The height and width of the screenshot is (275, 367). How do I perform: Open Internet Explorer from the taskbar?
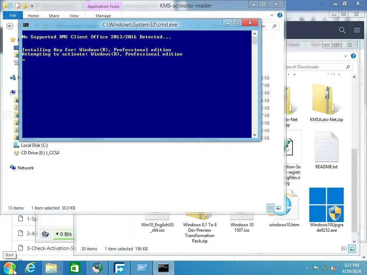tap(30, 268)
